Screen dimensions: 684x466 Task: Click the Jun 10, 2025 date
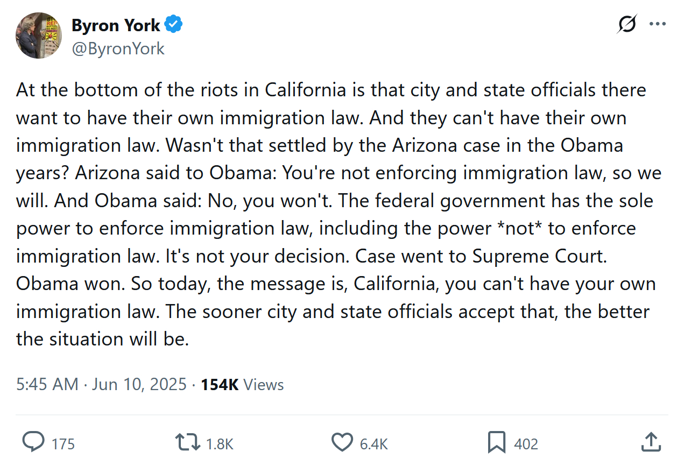(139, 385)
